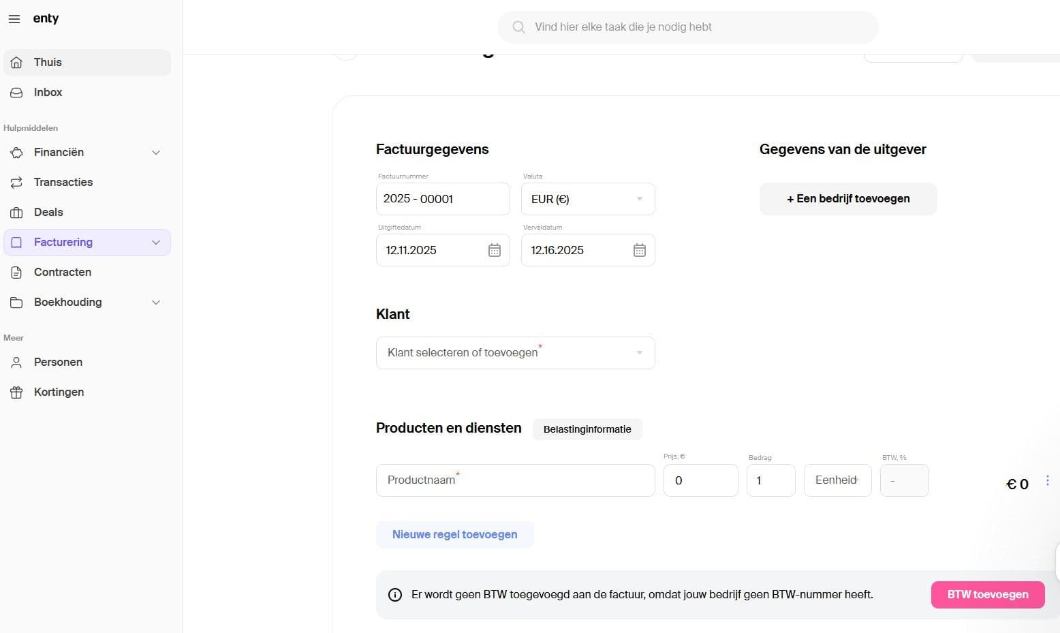
Task: Click the Thuis home icon
Action: 16,62
